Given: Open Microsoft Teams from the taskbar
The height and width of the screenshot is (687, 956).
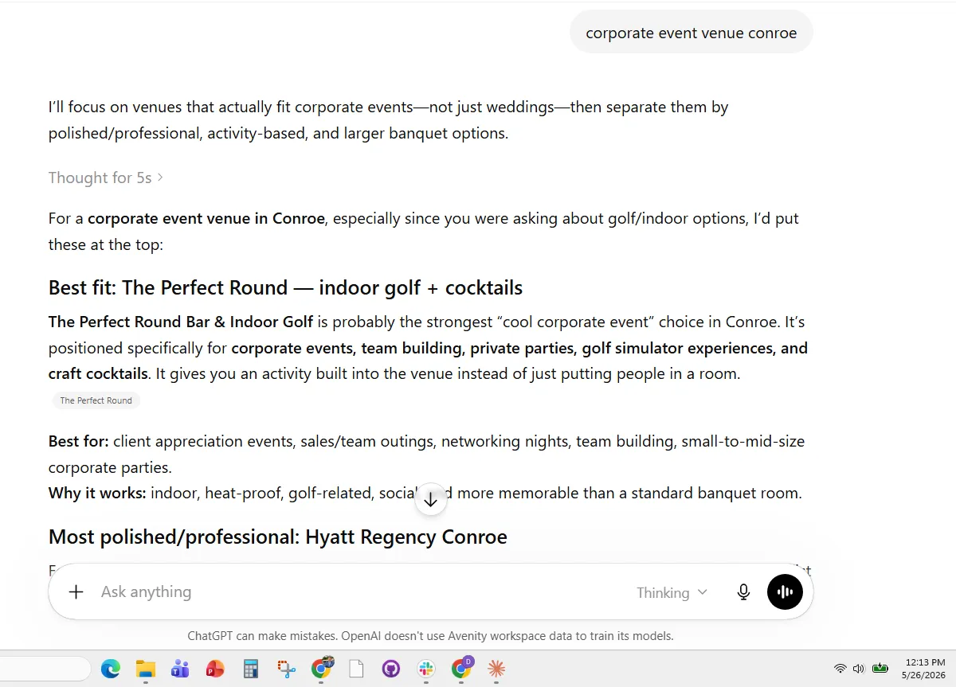Looking at the screenshot, I should tap(180, 669).
